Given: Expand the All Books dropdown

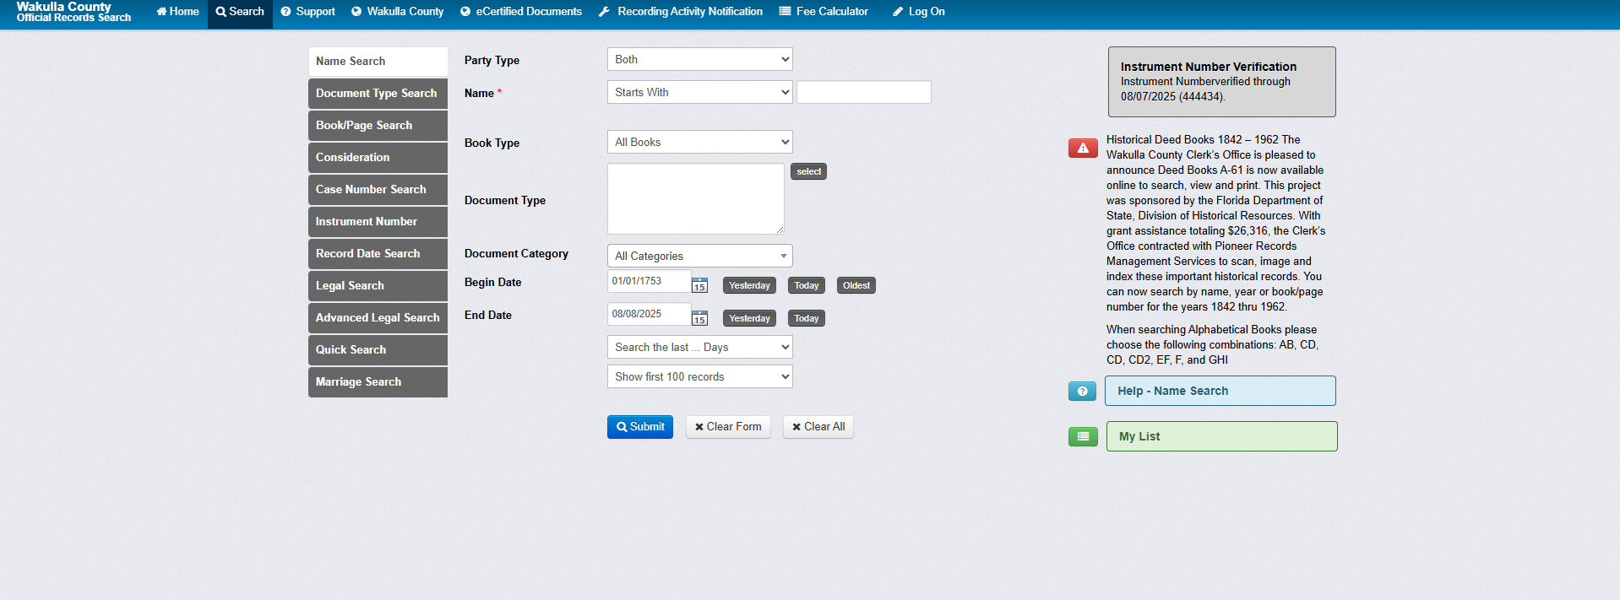Looking at the screenshot, I should click(x=699, y=142).
